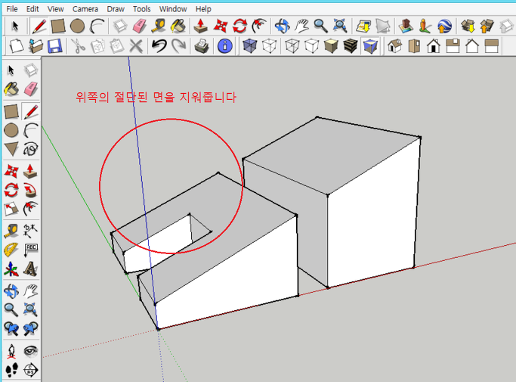Click the Next view tool
This screenshot has height=382, width=516.
click(x=31, y=328)
